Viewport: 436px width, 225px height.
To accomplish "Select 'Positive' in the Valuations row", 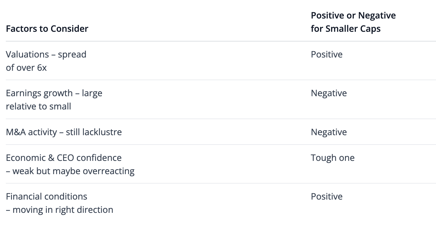I will coord(326,54).
